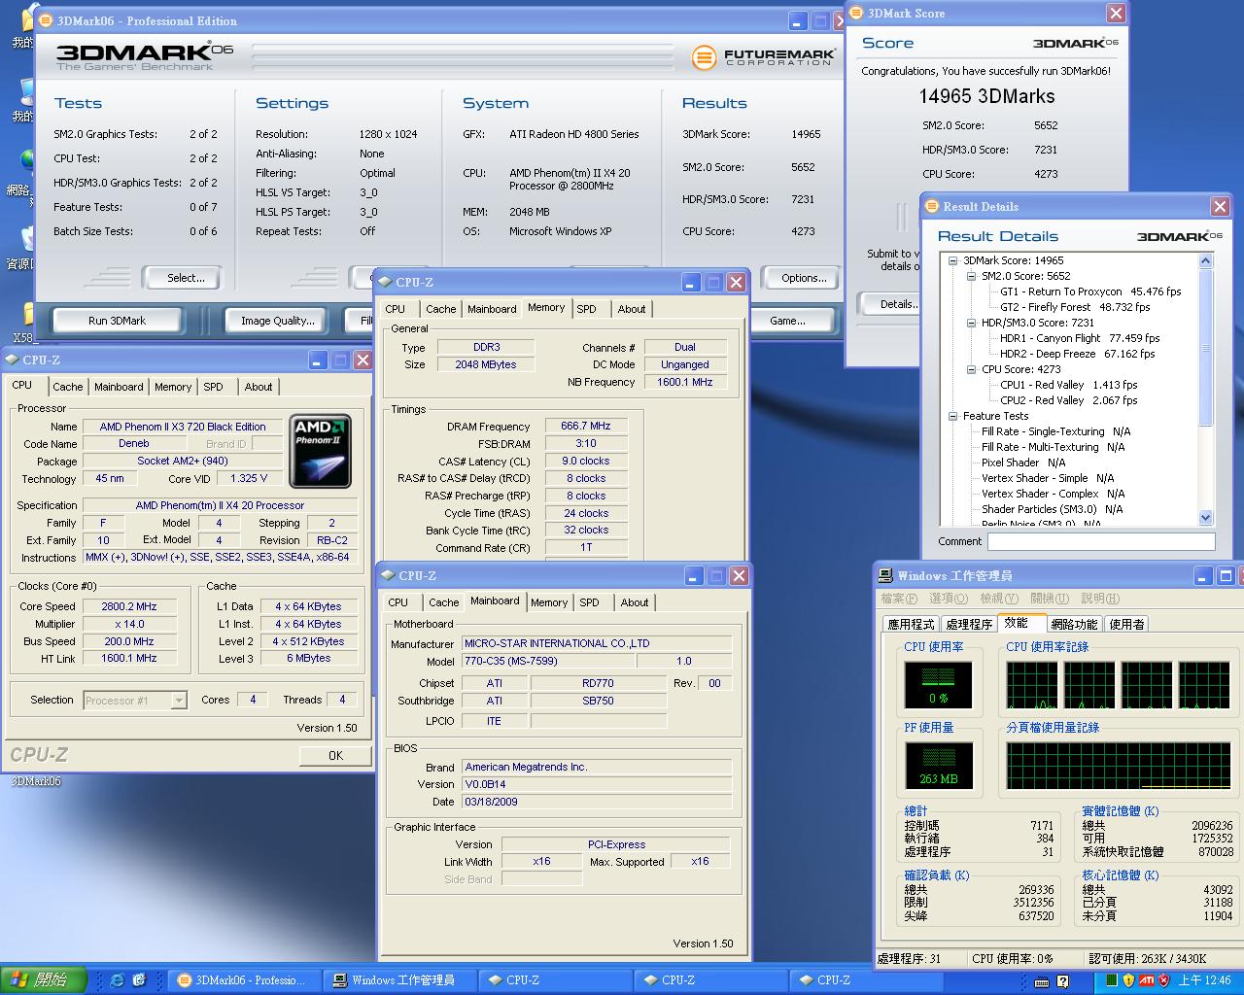This screenshot has width=1244, height=995.
Task: Switch to 應用程式 tab in Task Manager
Action: pos(911,624)
